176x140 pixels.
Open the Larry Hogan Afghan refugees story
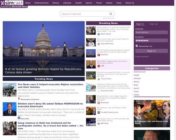pos(112,98)
